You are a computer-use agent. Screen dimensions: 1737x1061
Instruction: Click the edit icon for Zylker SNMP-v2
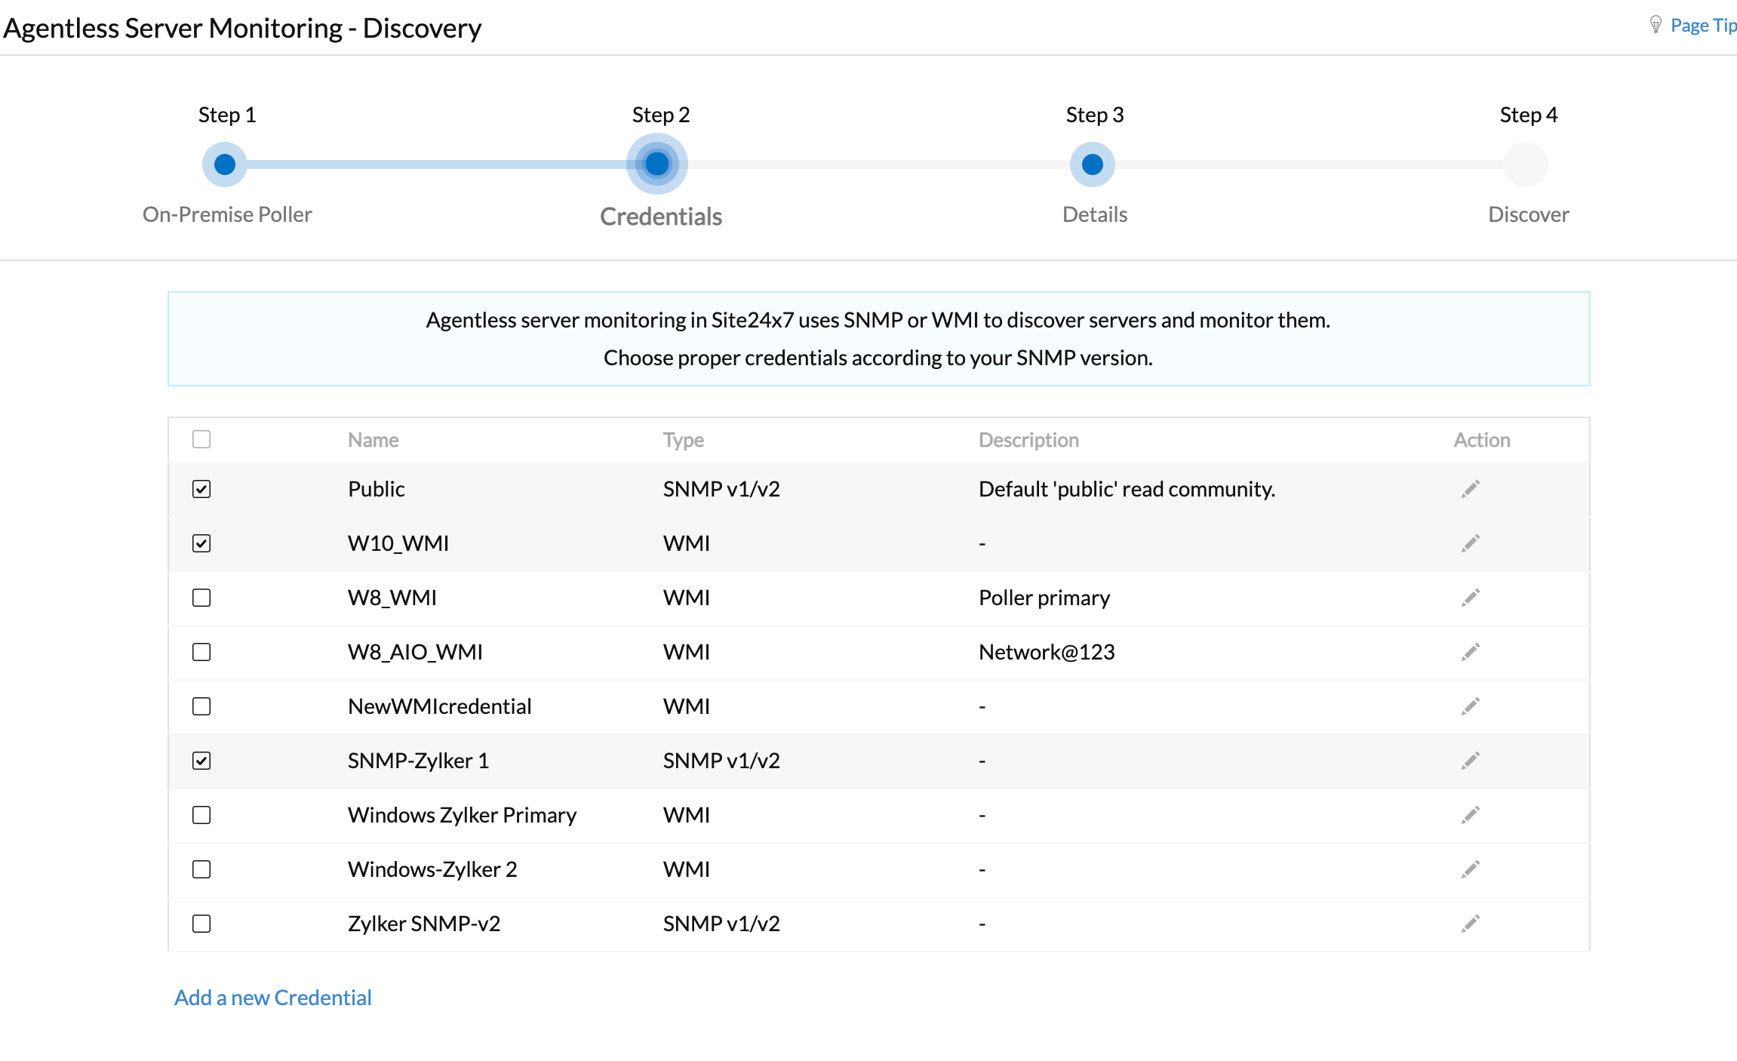[x=1470, y=923]
